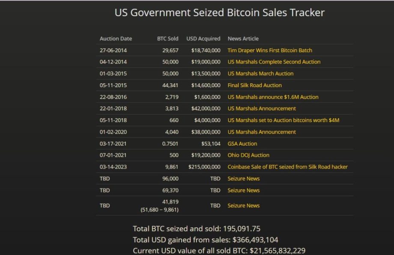Click the US Government Seized Bitcoin Sales Tracker title
This screenshot has height=255, width=394.
(x=219, y=13)
